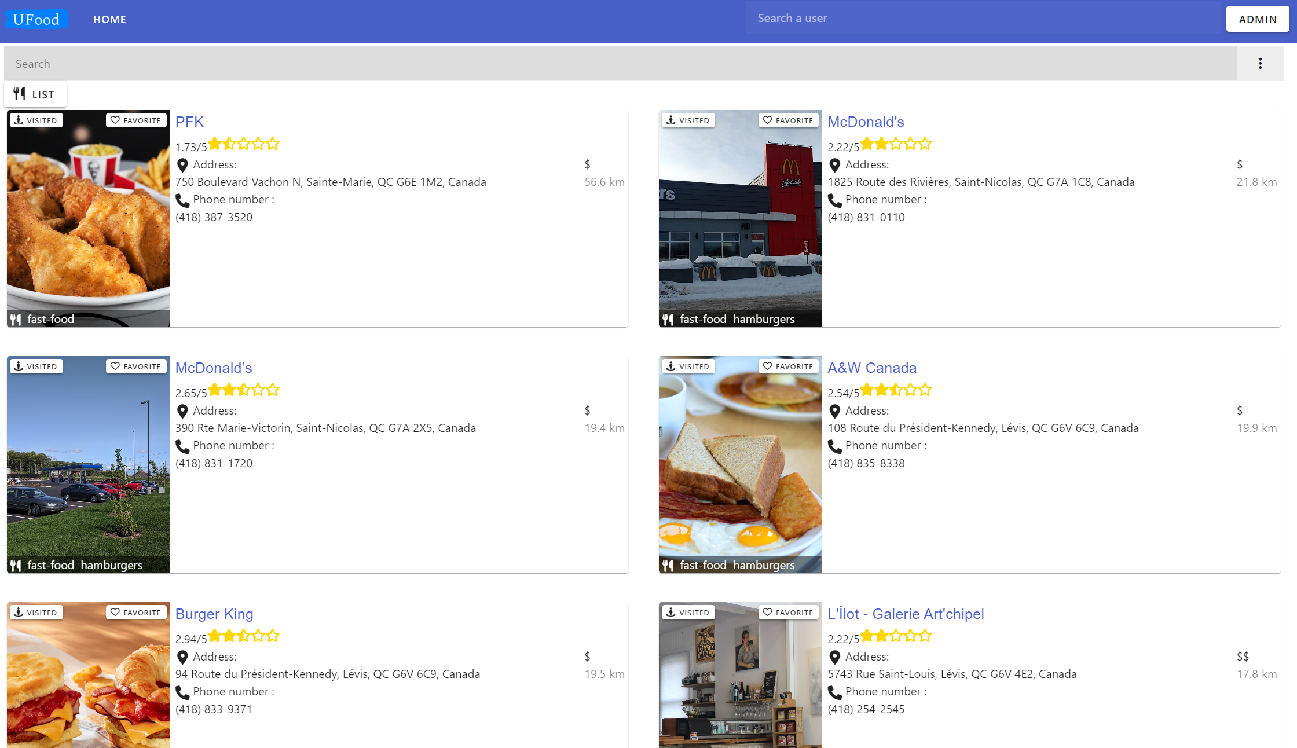Click the phone icon on A&W Canada card
The width and height of the screenshot is (1297, 748).
click(835, 446)
